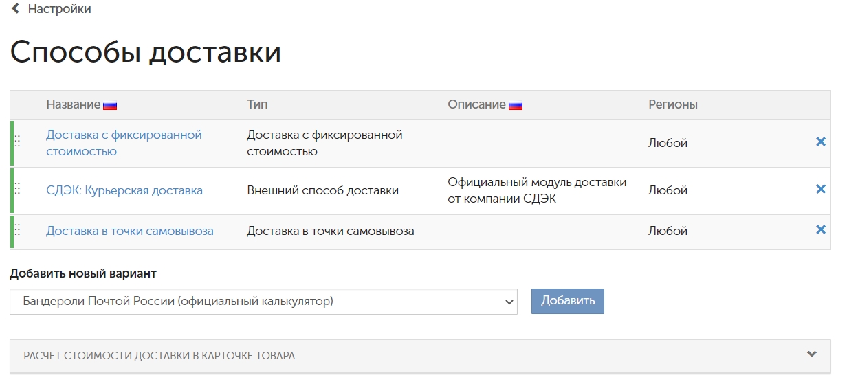Grab drag handle of fixed-cost delivery row
Image resolution: width=849 pixels, height=384 pixels.
coord(17,141)
